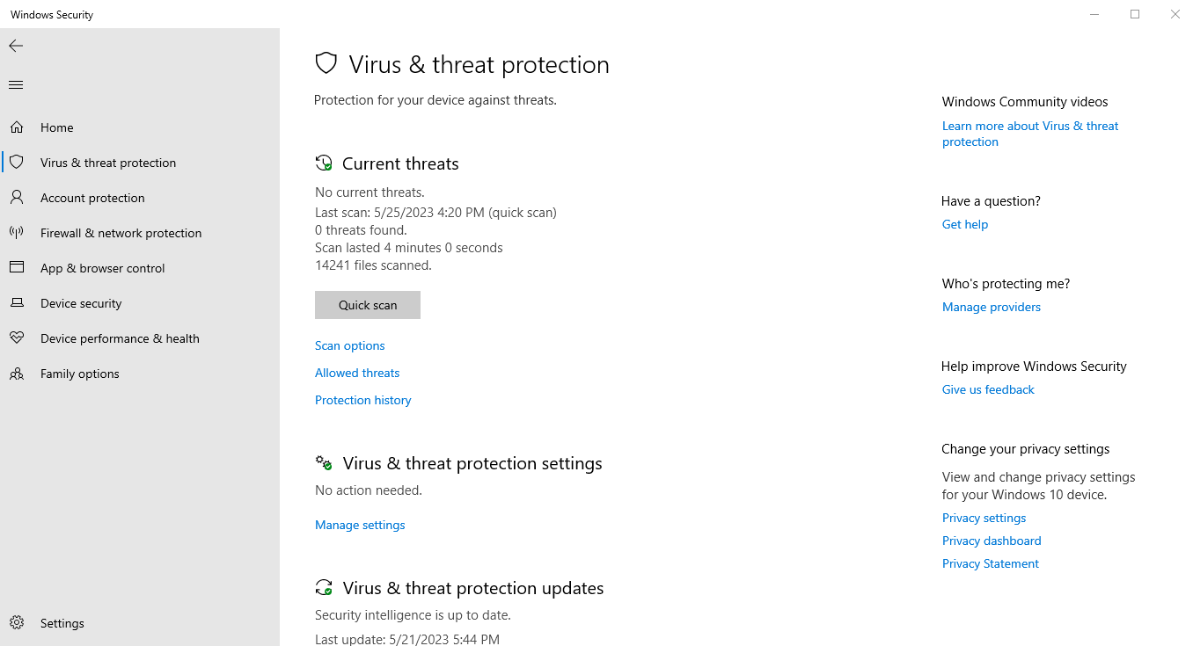Start a Quick scan
This screenshot has height=646, width=1193.
tap(368, 305)
